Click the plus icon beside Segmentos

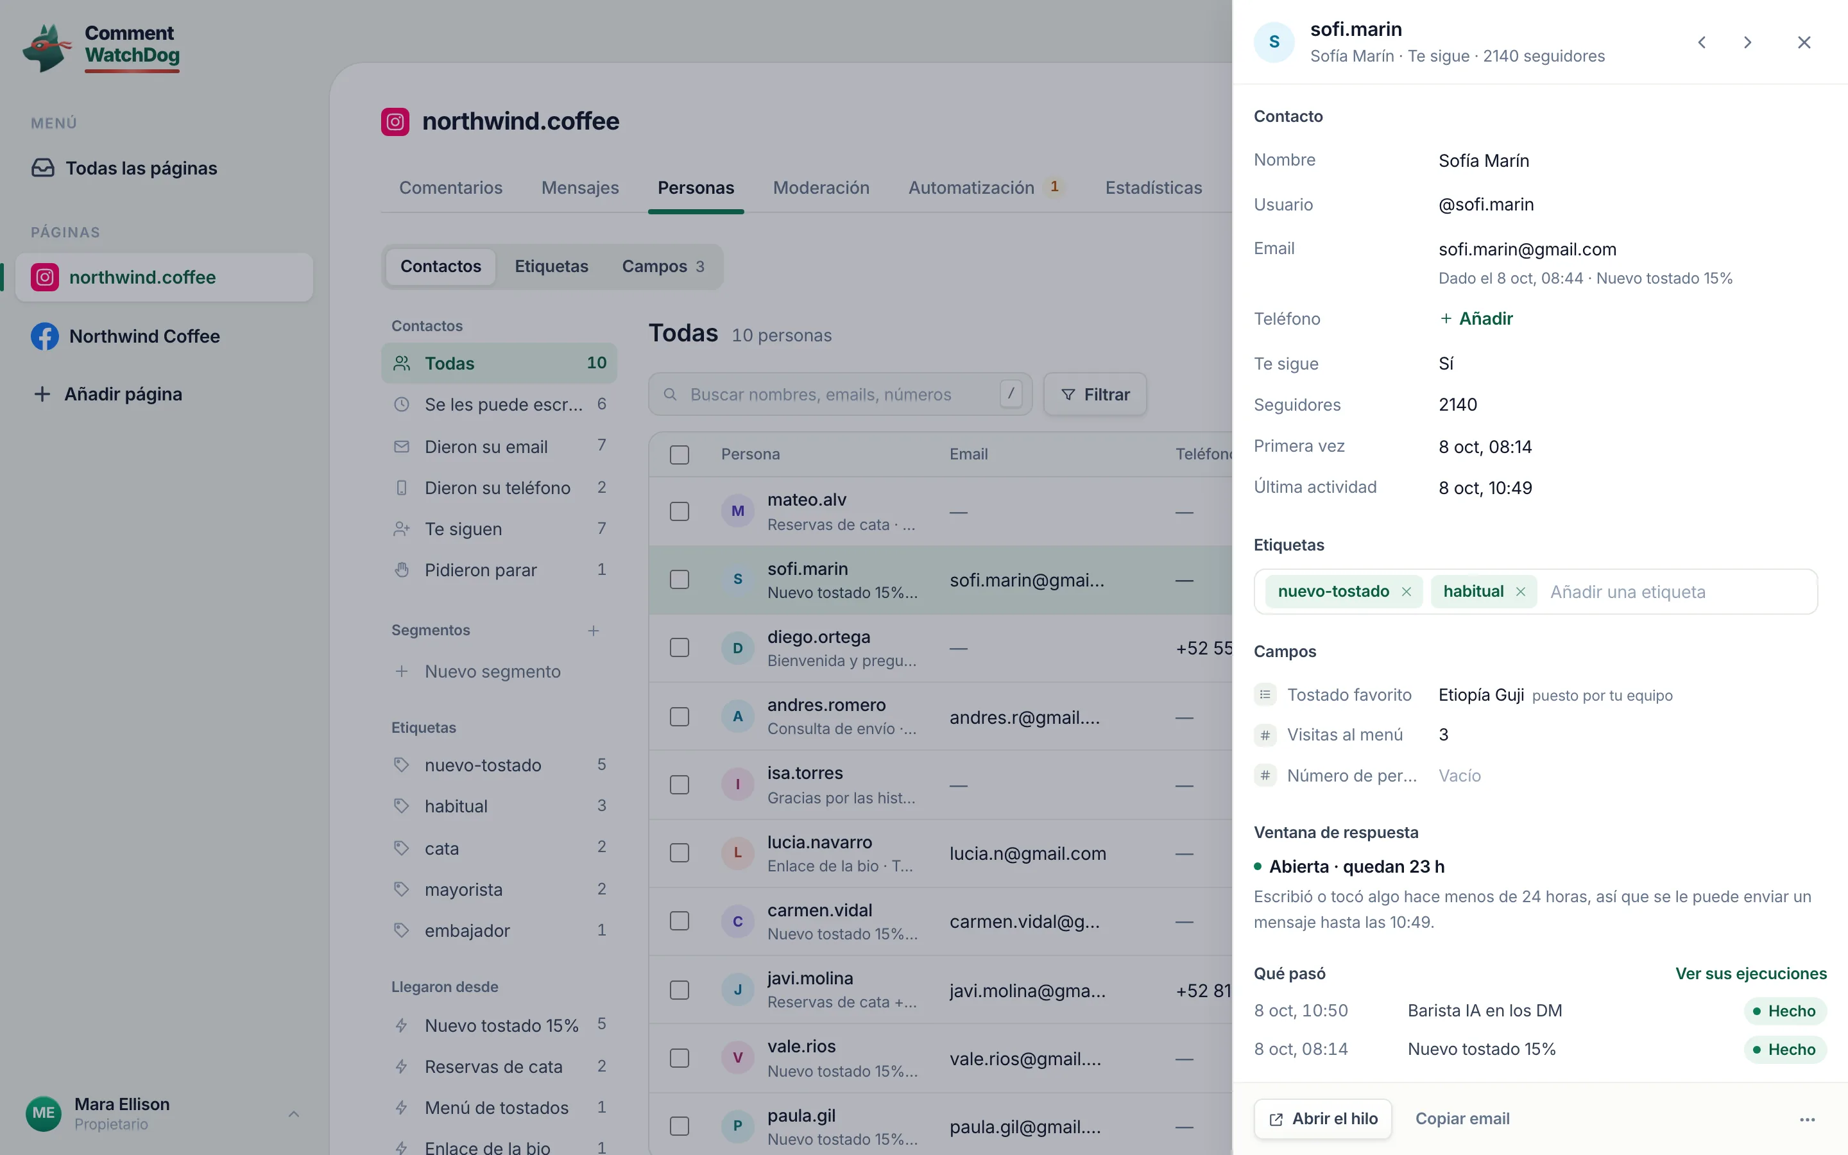coord(594,630)
